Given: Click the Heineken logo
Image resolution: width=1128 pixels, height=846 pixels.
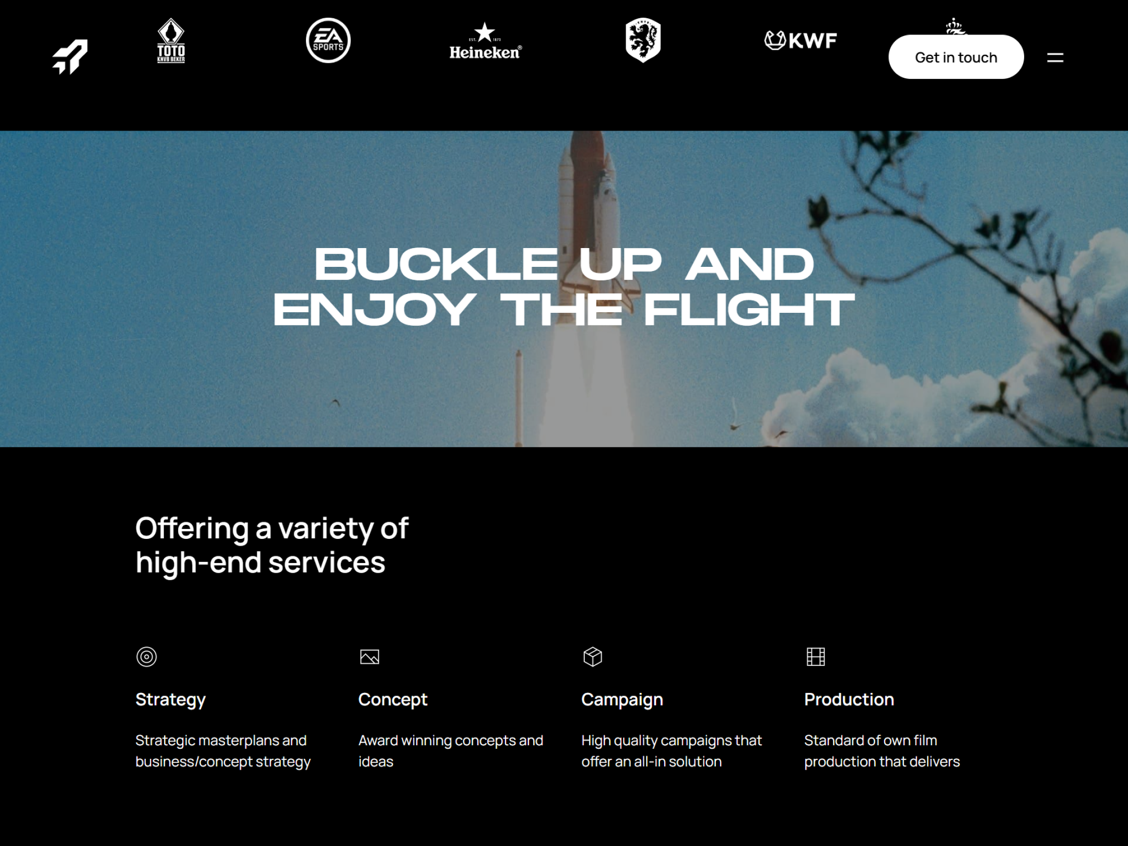Looking at the screenshot, I should tap(486, 41).
